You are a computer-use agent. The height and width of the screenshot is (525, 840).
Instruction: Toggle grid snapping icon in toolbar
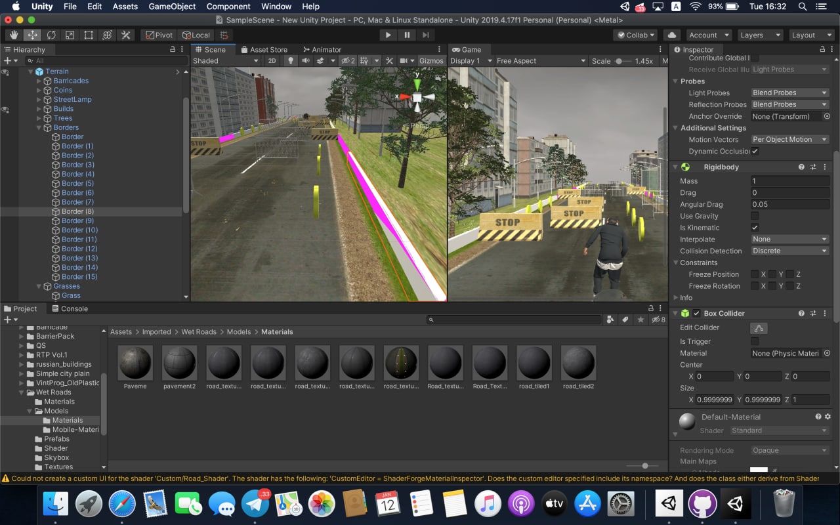(x=224, y=35)
